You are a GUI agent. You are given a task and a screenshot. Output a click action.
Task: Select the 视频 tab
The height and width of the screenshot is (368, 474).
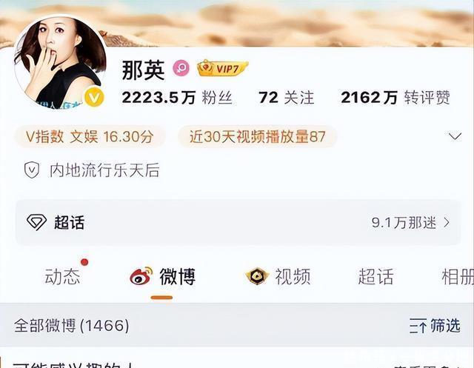pos(293,276)
